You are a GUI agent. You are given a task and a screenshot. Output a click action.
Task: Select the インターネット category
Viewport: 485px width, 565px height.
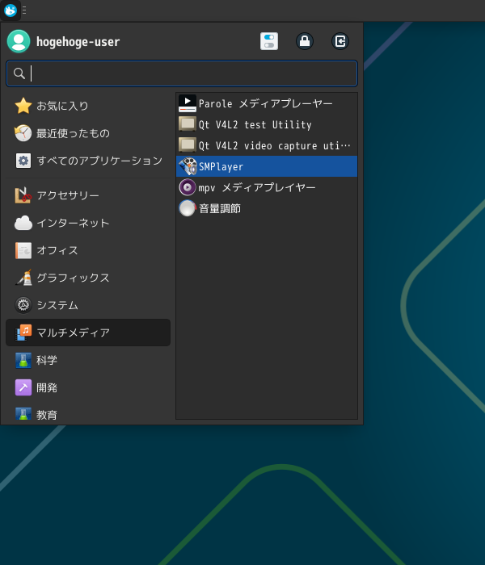[x=73, y=223]
